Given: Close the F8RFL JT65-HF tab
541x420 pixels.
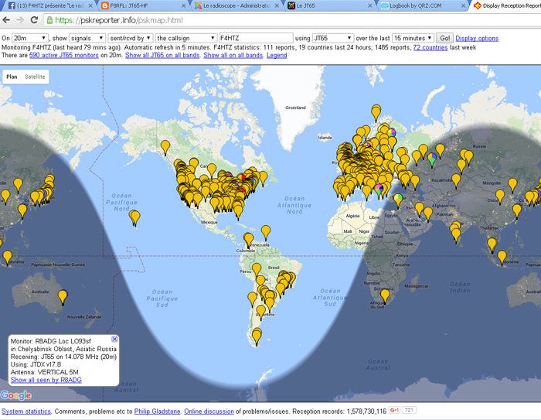Looking at the screenshot, I should pos(184,6).
